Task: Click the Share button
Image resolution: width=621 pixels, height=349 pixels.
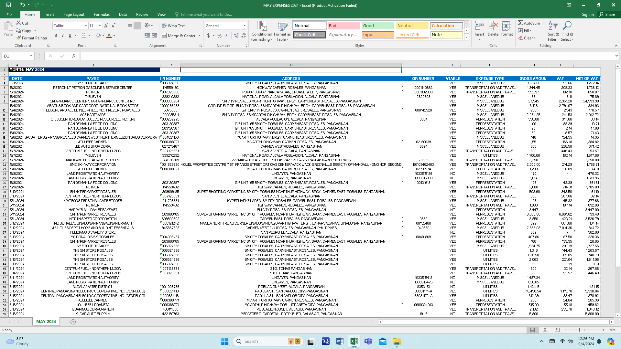Action: tap(607, 14)
